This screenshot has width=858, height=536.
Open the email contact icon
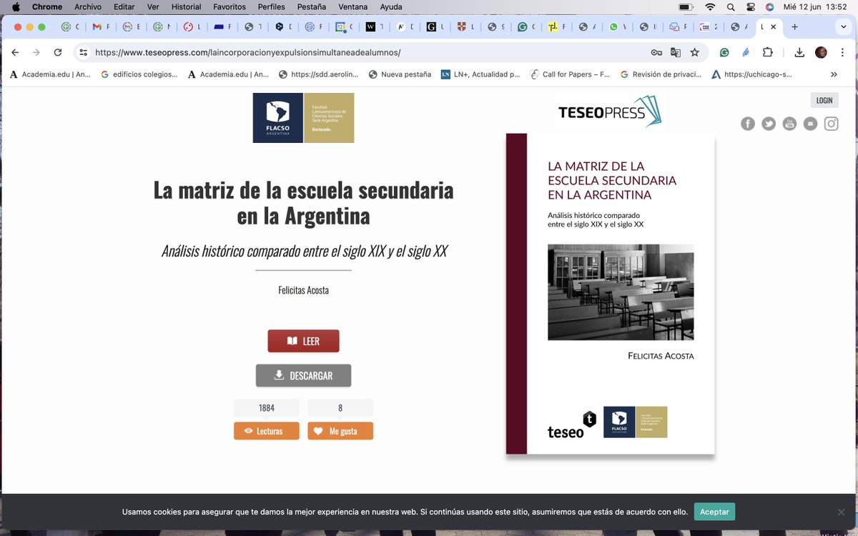click(x=810, y=124)
